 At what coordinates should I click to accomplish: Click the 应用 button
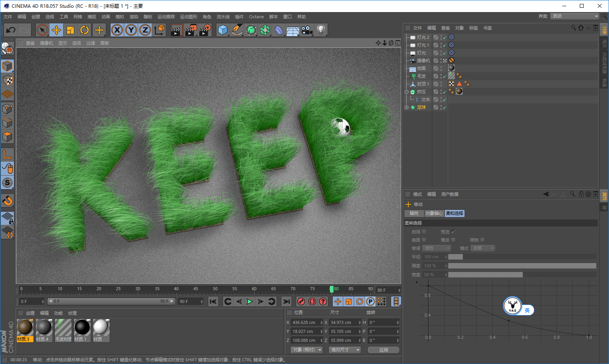tap(384, 350)
